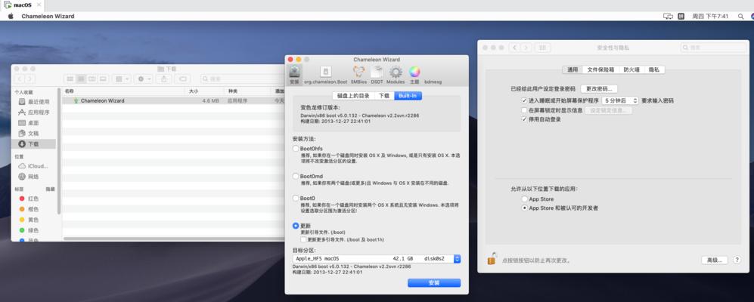The height and width of the screenshot is (302, 754).
Task: Switch to 文件保险箱 tab
Action: (600, 69)
